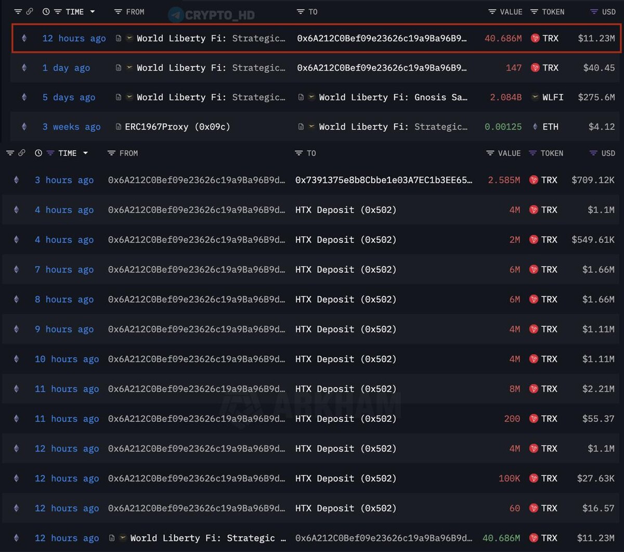624x552 pixels.
Task: Click the TRX icon in the $709.12K row
Action: pos(534,180)
